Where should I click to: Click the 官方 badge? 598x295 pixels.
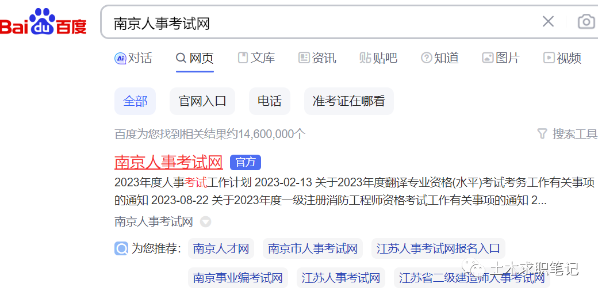click(245, 163)
